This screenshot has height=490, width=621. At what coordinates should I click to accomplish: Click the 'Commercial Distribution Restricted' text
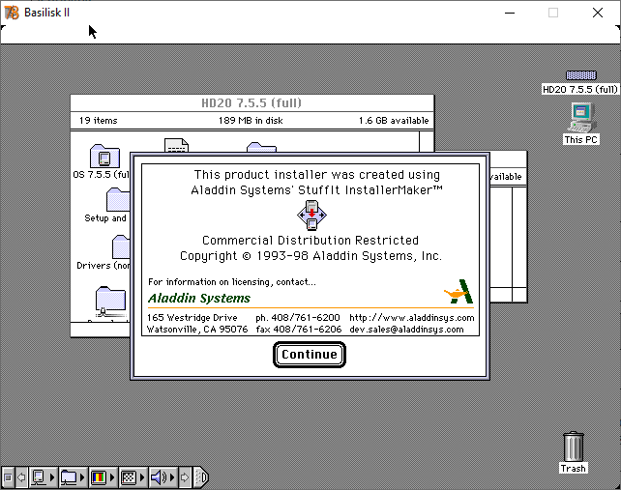[x=310, y=241]
